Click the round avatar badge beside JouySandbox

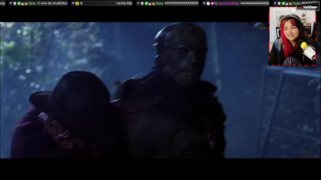(x=208, y=3)
